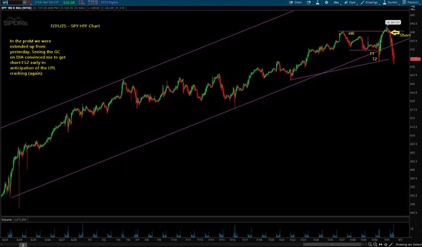Click the crosshair pointer icon in bottom bar
Image resolution: width=422 pixels, height=247 pixels.
385,245
